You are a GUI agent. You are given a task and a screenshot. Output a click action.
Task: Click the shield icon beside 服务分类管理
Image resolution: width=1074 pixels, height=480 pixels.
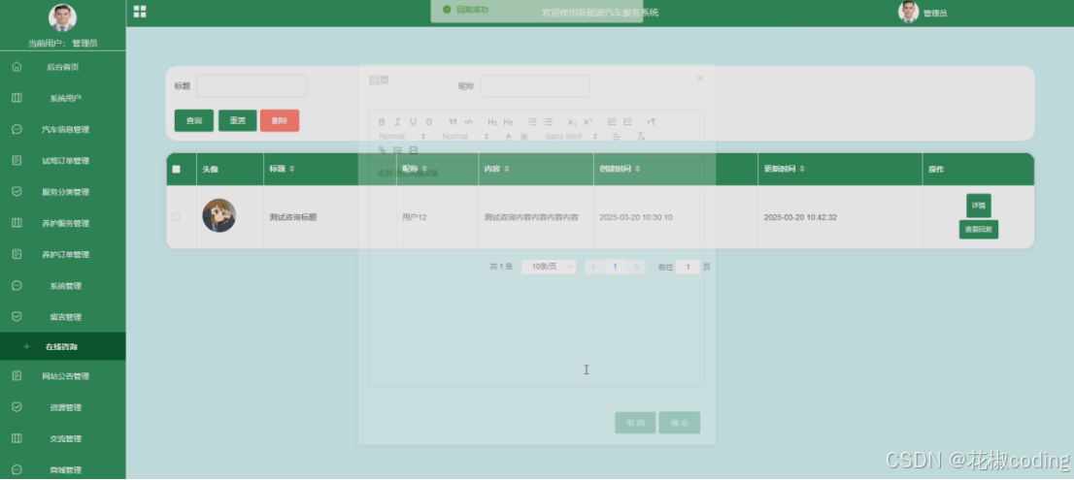17,191
